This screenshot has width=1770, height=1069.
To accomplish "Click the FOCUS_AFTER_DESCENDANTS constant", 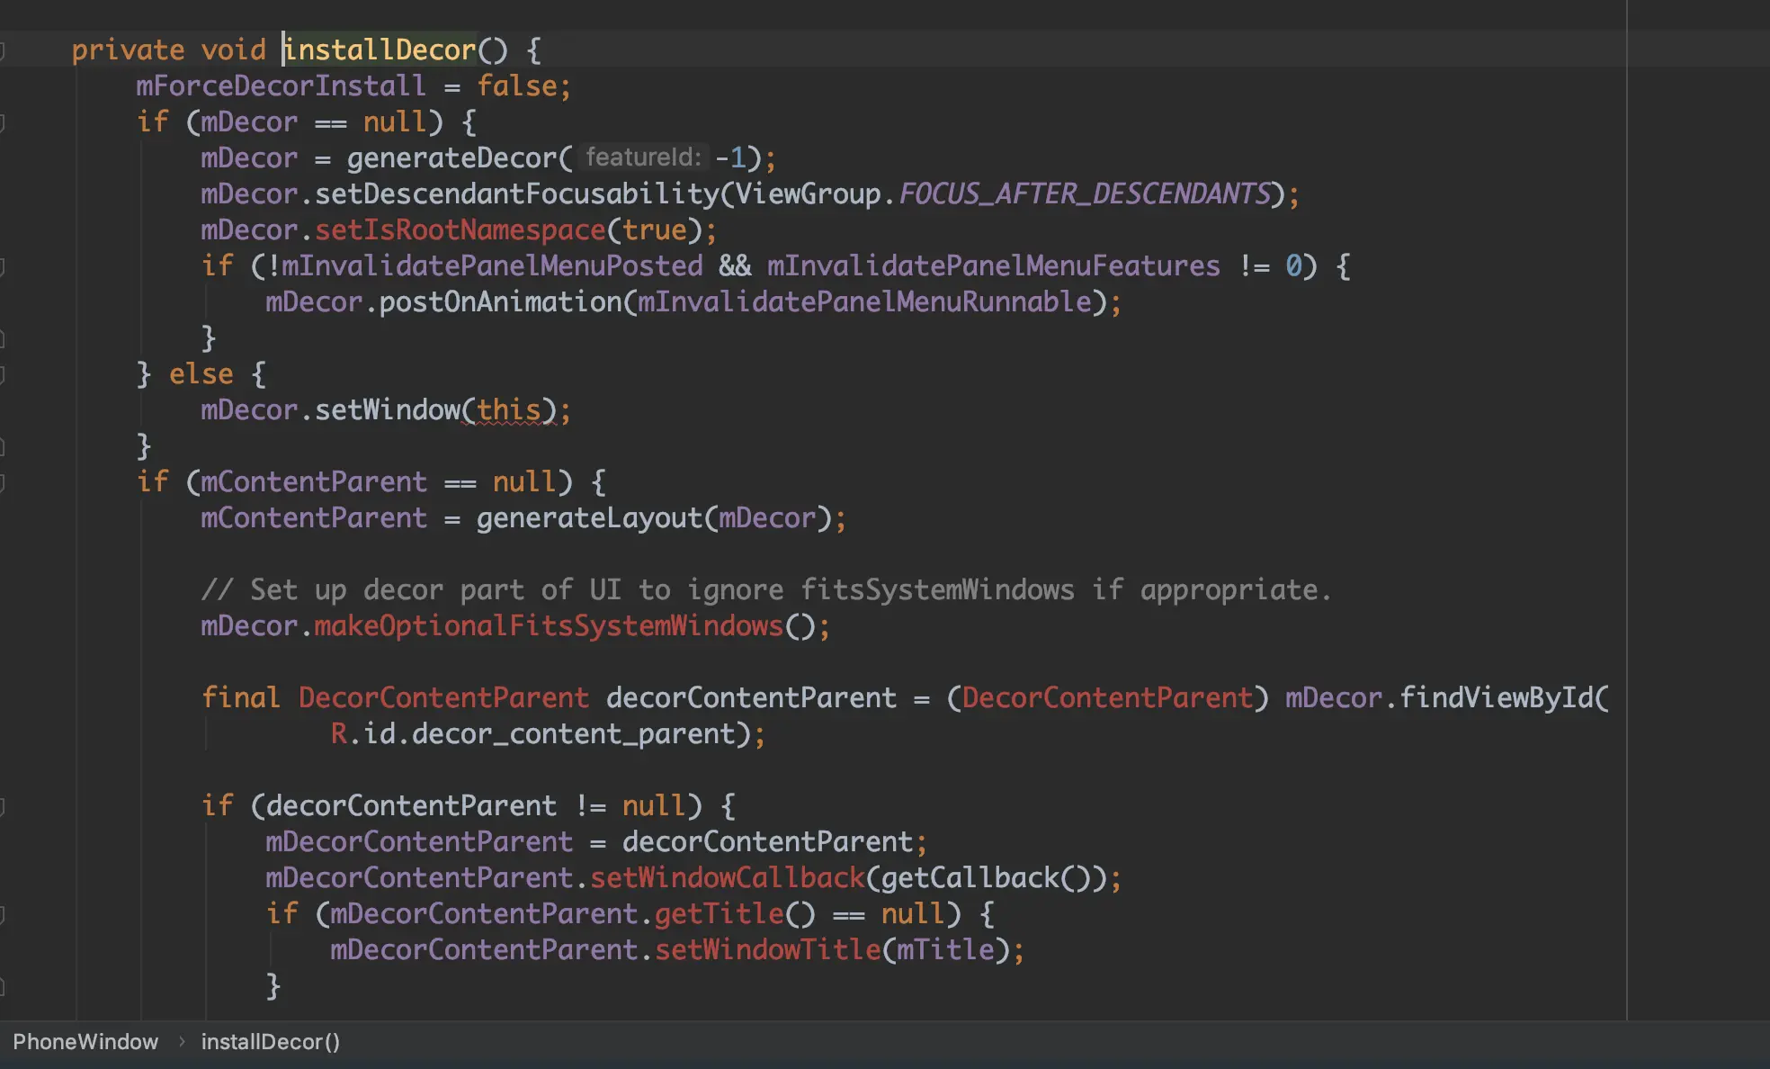I will pos(1085,194).
